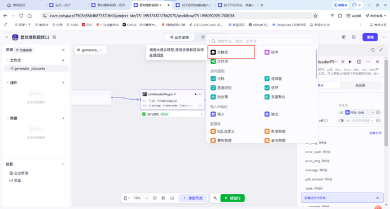The image size is (390, 209).
Task: Collapse the 资源 resource sidebar
Action: (63, 50)
